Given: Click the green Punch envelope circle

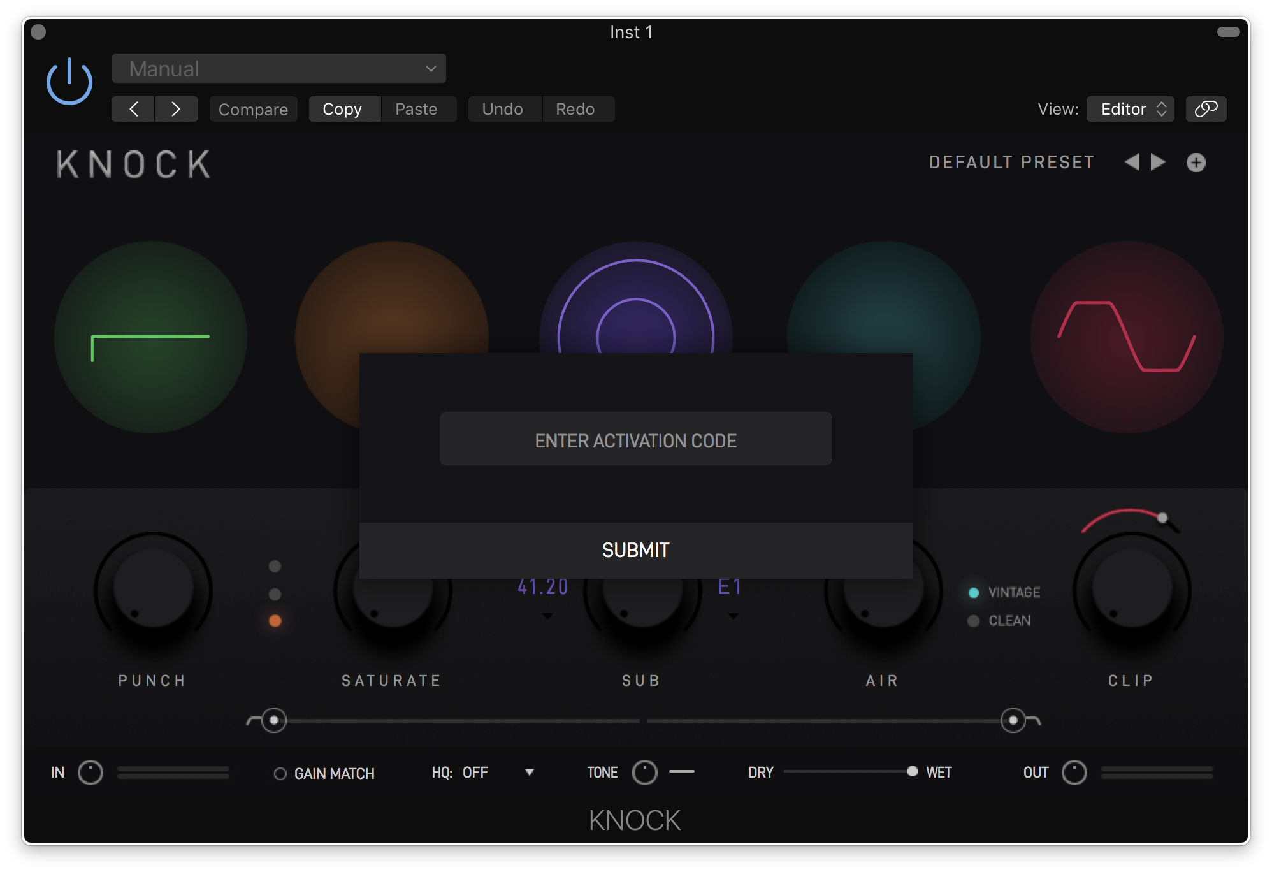Looking at the screenshot, I should pyautogui.click(x=150, y=337).
